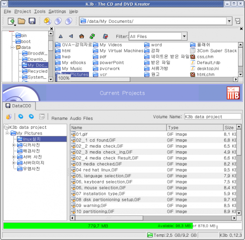Collapse My Pictures in the project tree
This screenshot has width=245, height=240.
coord(7,133)
